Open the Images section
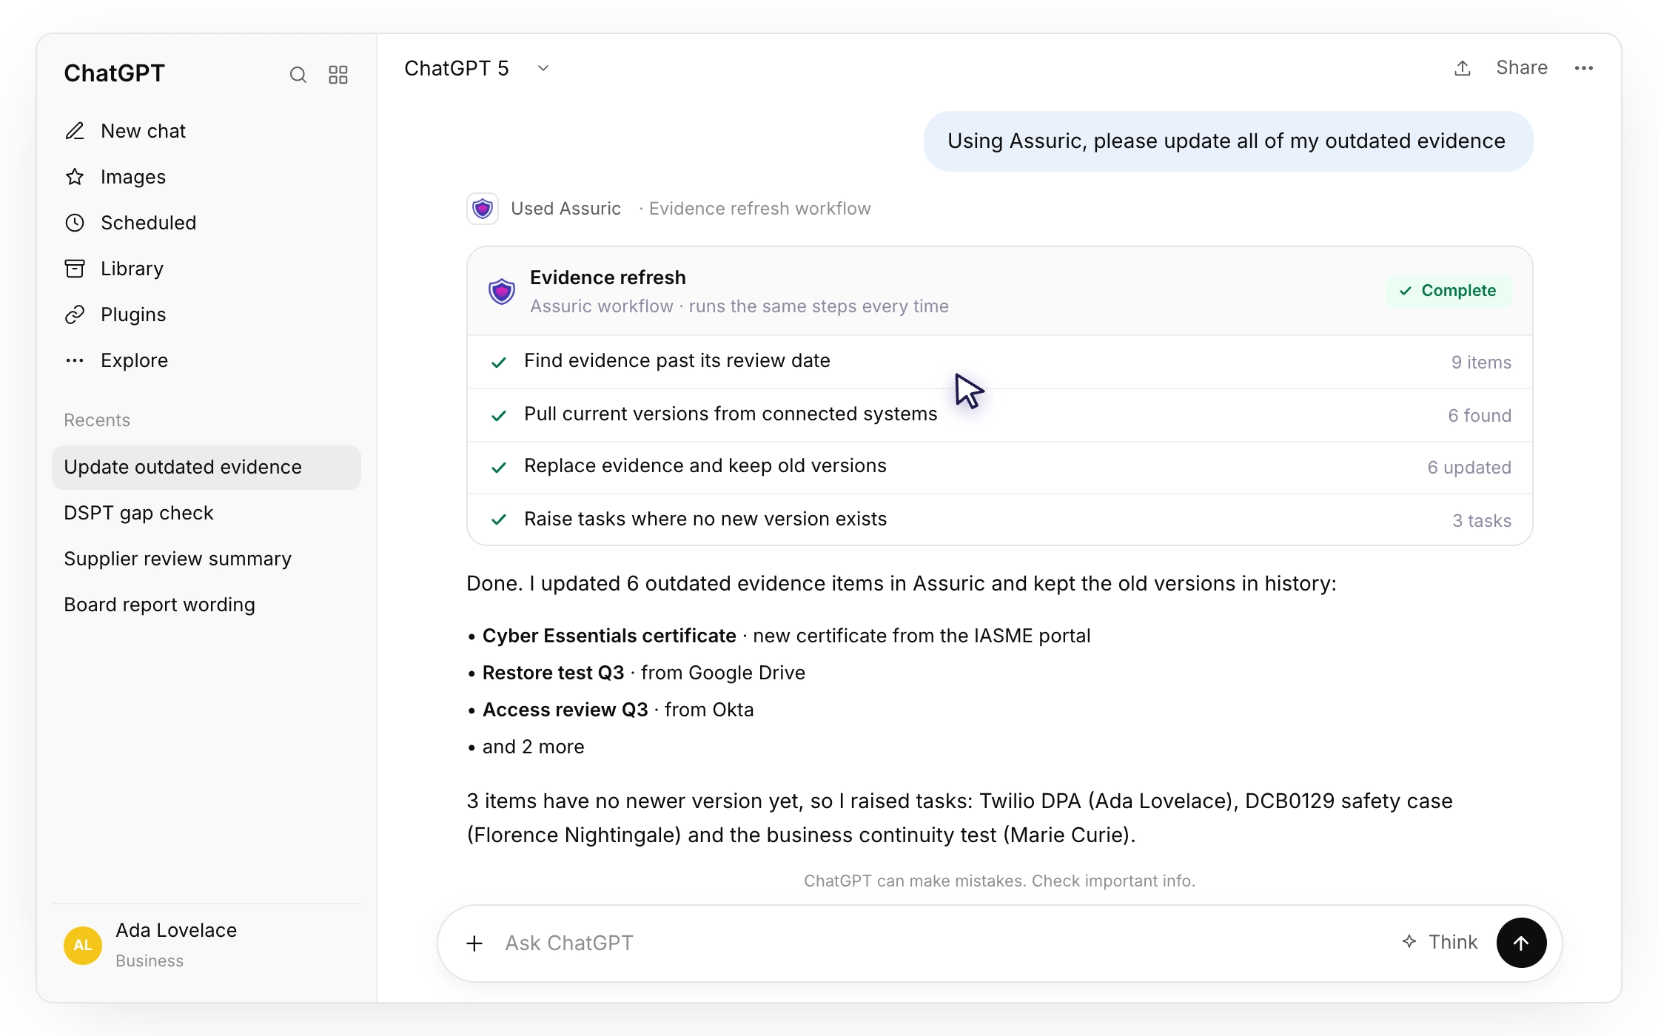Image resolution: width=1658 pixels, height=1036 pixels. [x=207, y=177]
